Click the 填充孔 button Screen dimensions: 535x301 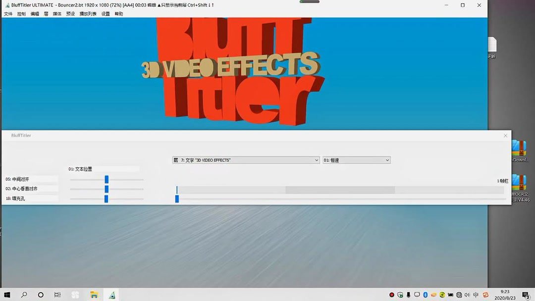click(x=16, y=198)
